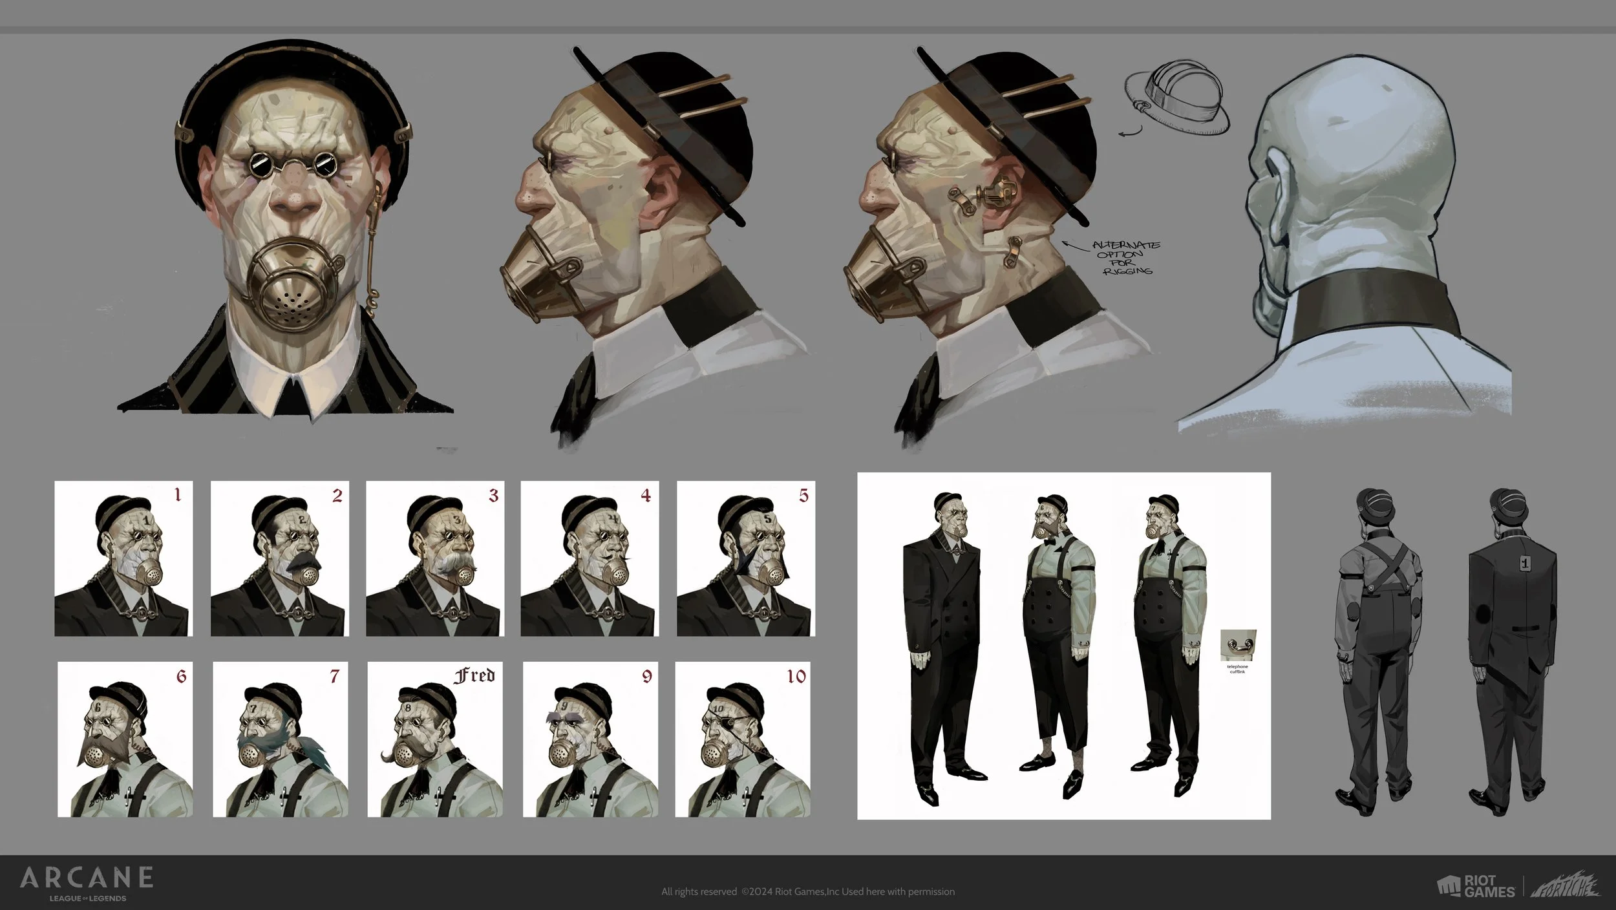Viewport: 1616px width, 910px height.
Task: Choose portrait card number 4
Action: (590, 558)
